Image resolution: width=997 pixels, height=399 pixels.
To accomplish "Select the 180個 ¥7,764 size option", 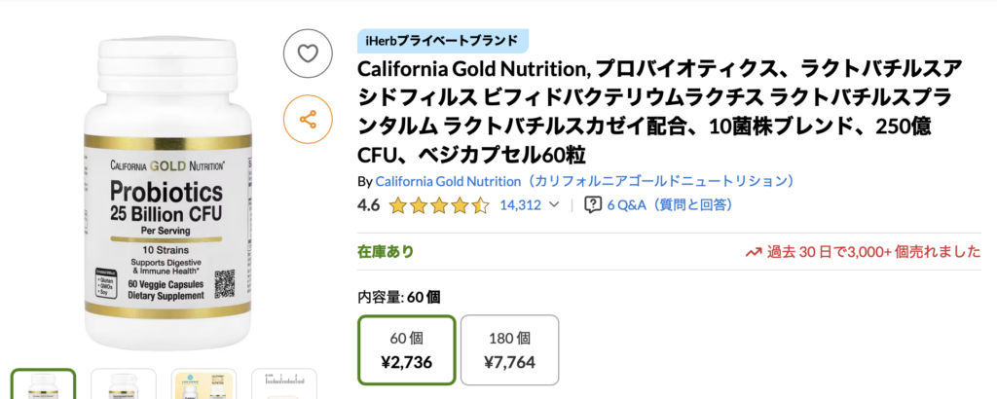I will [x=509, y=351].
